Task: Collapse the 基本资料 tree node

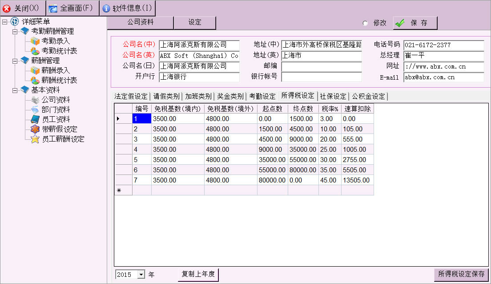Action: [x=15, y=90]
